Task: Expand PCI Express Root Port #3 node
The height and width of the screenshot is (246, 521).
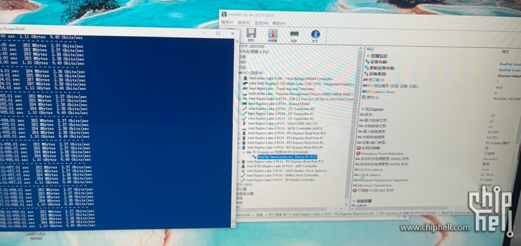Action: pyautogui.click(x=240, y=142)
